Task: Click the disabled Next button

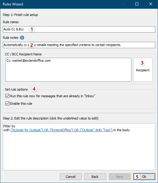Action: click(120, 177)
